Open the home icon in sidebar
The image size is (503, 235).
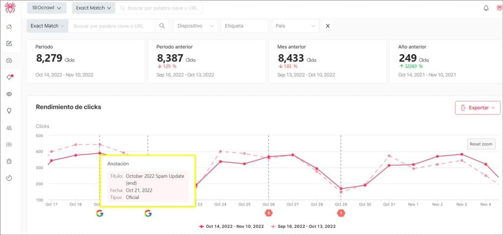(x=9, y=27)
